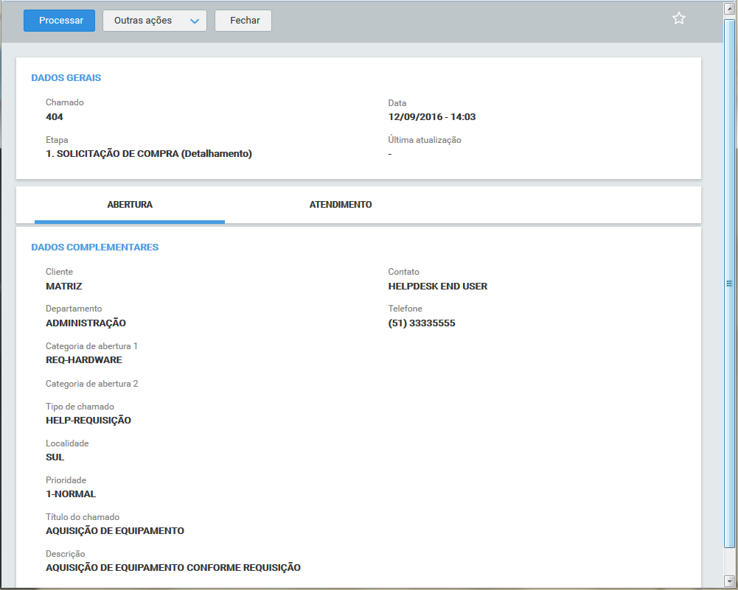738x590 pixels.
Task: Click the scrollbar down arrow
Action: tap(729, 580)
